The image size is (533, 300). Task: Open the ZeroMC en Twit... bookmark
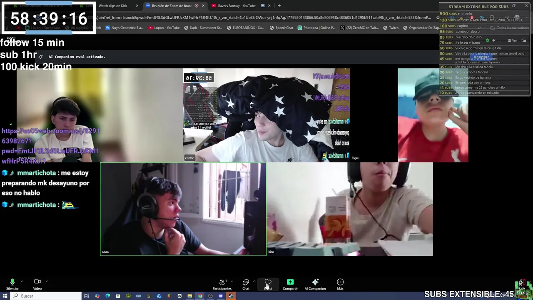click(x=359, y=28)
